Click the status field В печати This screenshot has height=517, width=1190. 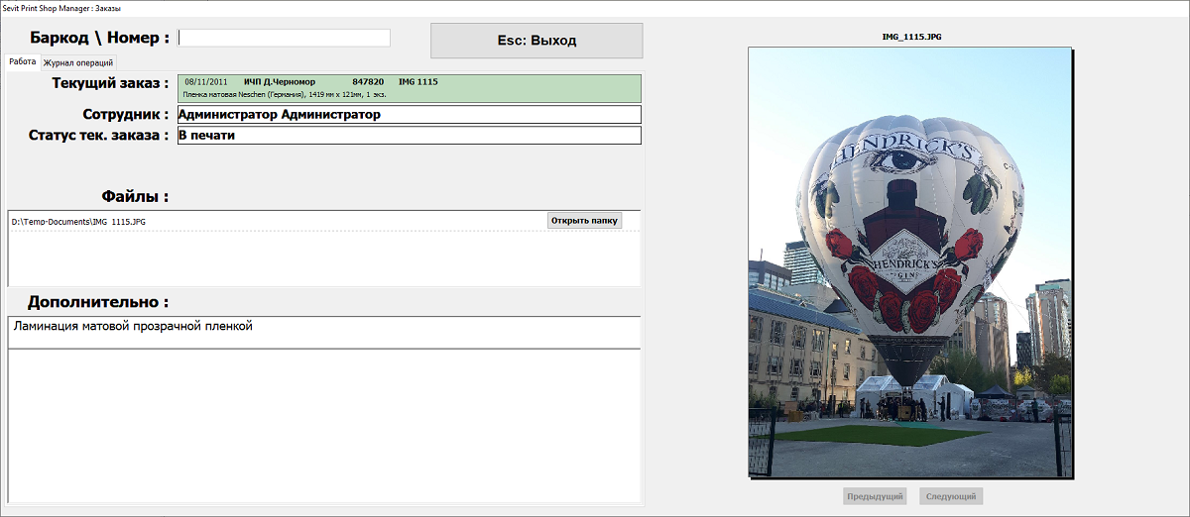pos(409,136)
